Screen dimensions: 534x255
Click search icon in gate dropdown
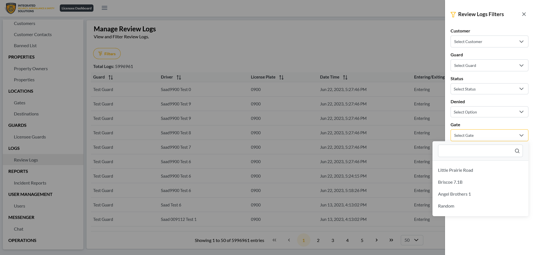click(517, 151)
